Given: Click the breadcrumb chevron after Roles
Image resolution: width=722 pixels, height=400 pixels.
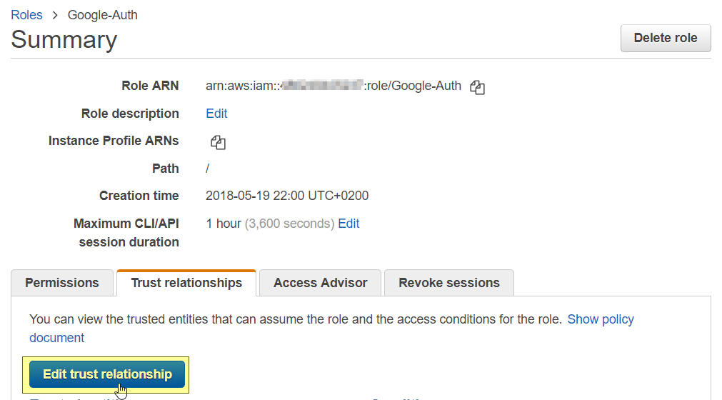Looking at the screenshot, I should [55, 15].
